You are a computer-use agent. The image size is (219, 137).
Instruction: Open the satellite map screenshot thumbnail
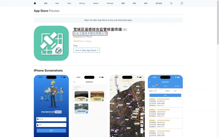[x=127, y=106]
